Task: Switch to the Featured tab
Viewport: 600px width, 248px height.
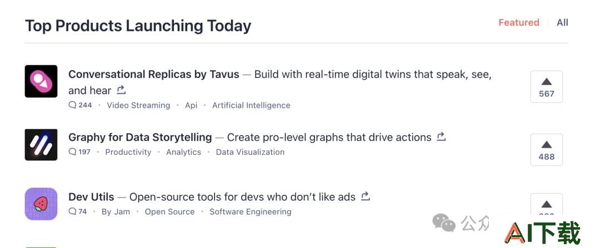Action: coord(518,23)
